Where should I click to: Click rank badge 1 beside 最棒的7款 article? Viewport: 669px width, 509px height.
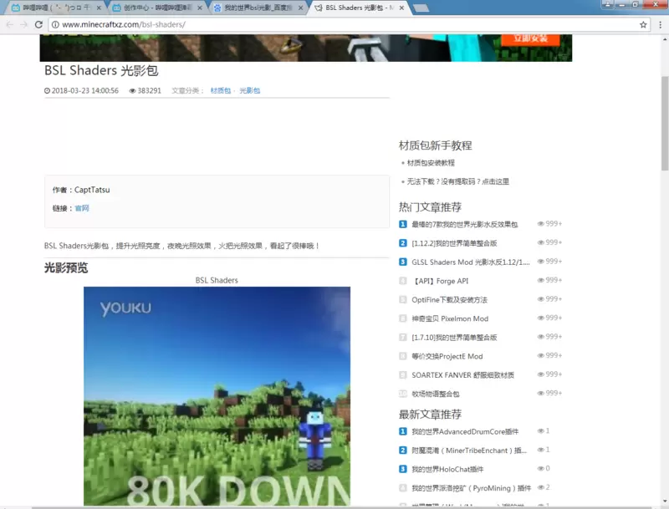point(403,224)
